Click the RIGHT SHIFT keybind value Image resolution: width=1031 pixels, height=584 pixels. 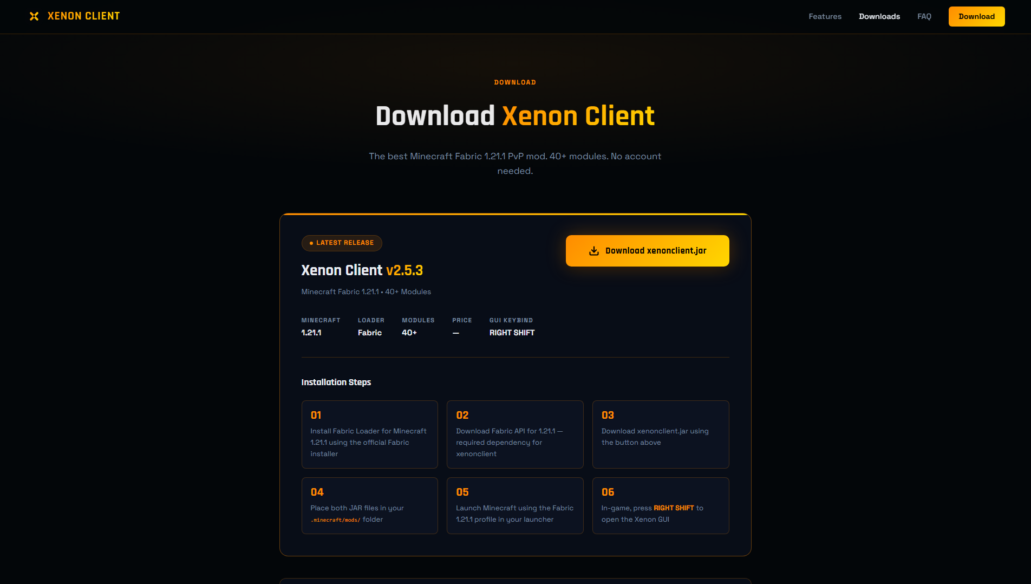(x=512, y=333)
